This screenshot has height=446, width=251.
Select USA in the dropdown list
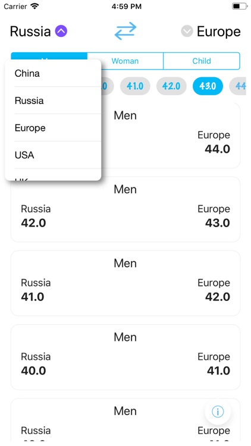coord(53,155)
